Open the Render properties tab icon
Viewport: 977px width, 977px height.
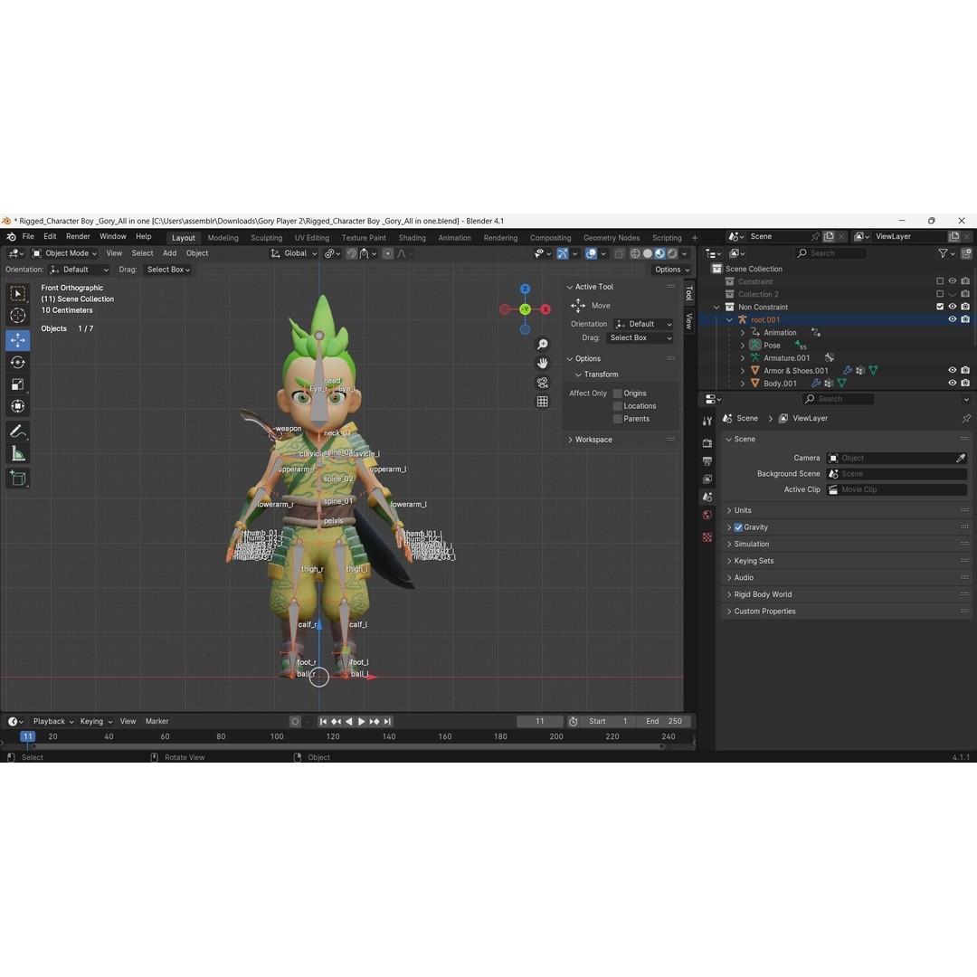(x=707, y=443)
